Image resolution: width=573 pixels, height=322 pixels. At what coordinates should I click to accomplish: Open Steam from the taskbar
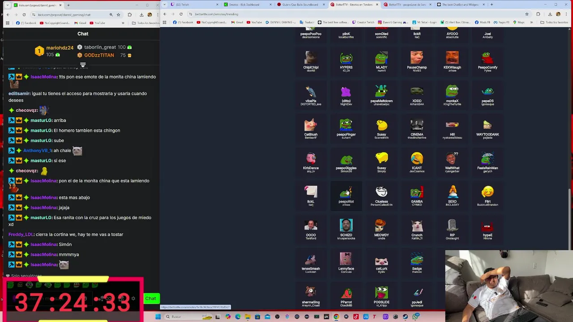tap(405, 317)
